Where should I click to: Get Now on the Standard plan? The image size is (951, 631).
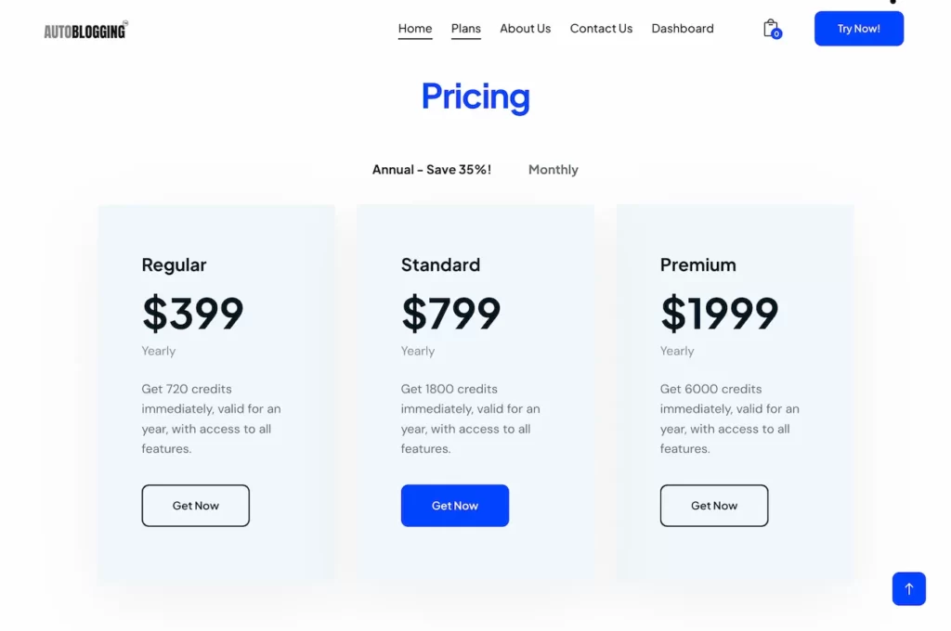pyautogui.click(x=455, y=505)
